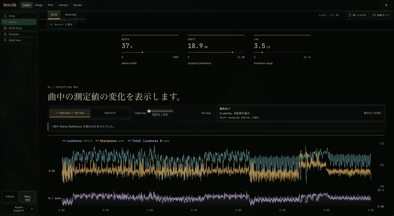Open the Multi Drop page
The height and width of the screenshot is (216, 394).
[x=19, y=28]
